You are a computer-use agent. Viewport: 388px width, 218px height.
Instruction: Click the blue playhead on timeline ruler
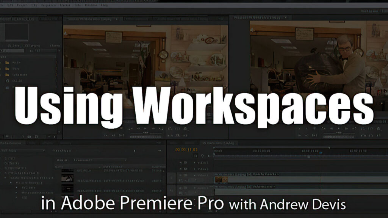[321, 153]
